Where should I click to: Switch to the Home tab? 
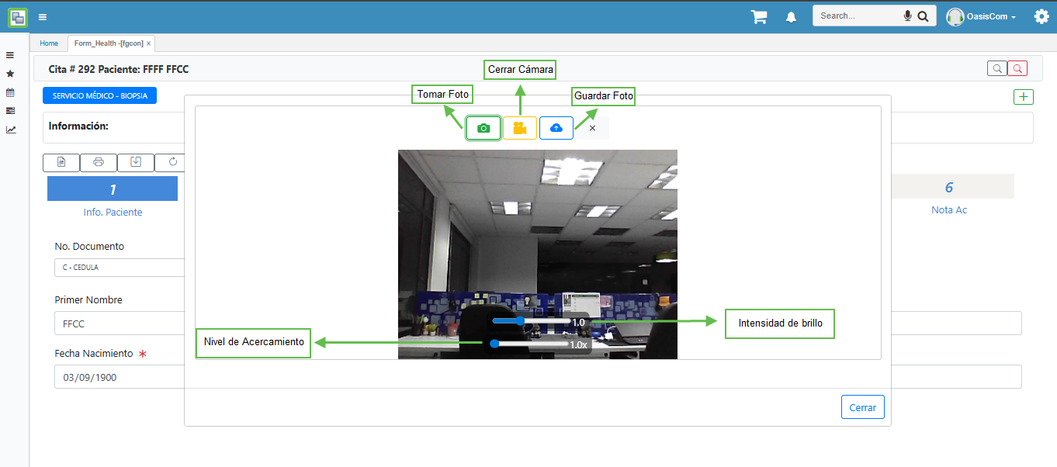click(x=49, y=43)
